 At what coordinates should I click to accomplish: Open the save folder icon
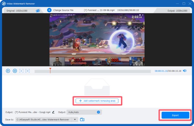click(82, 120)
